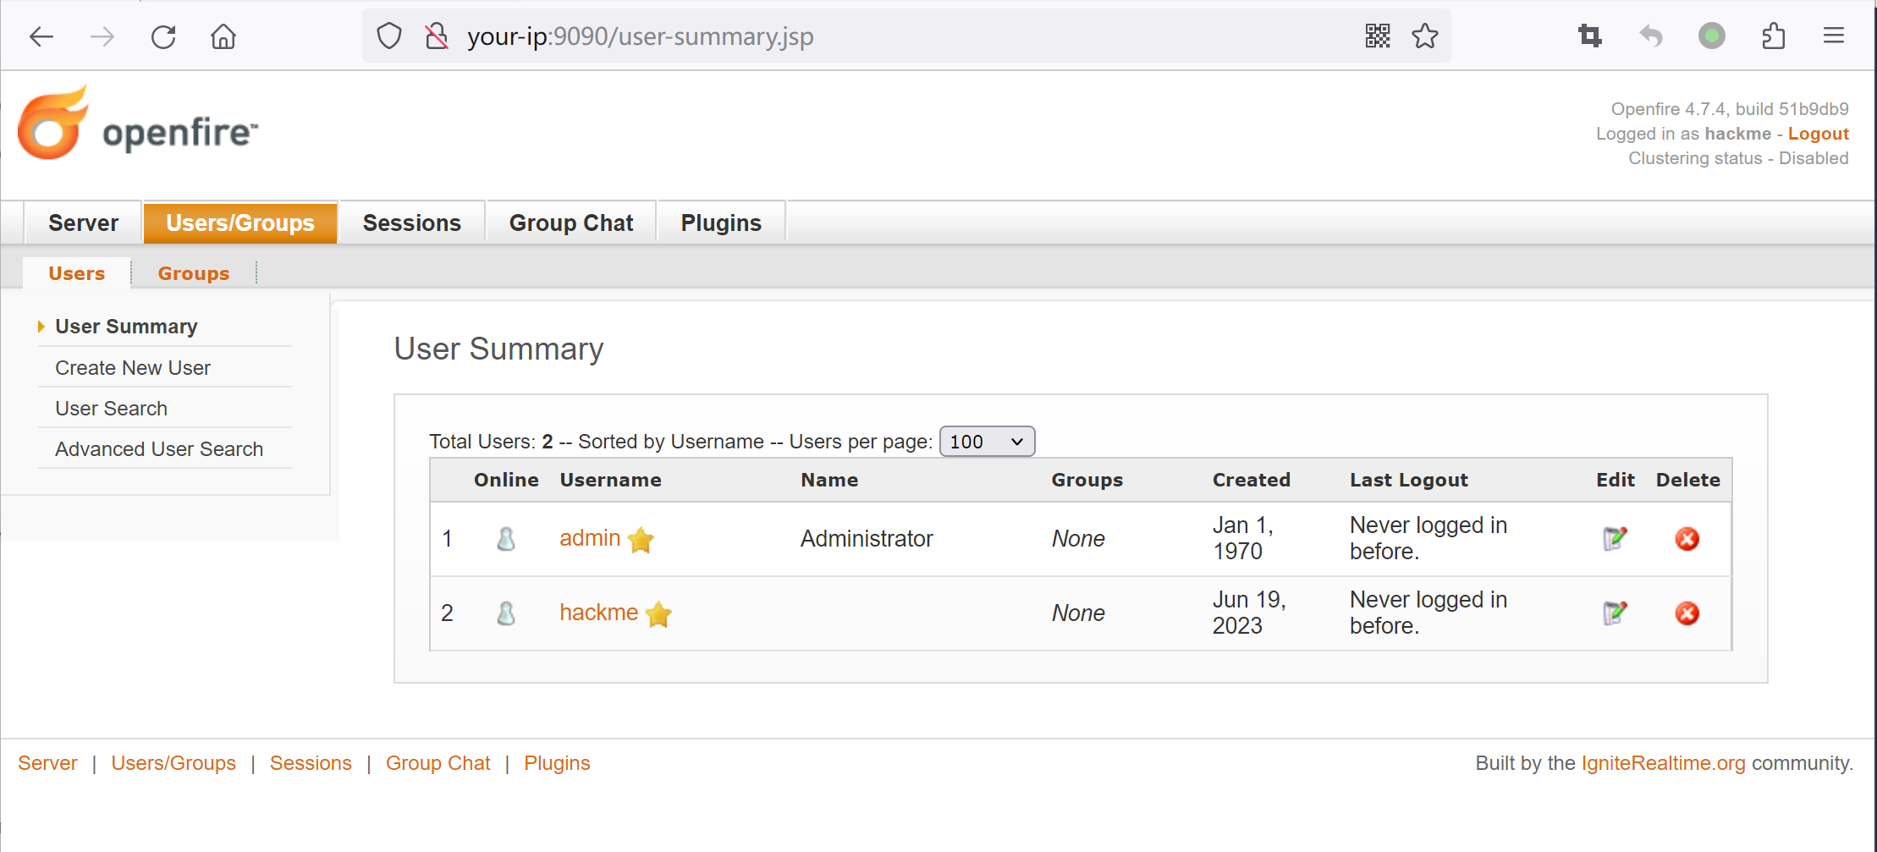1877x852 pixels.
Task: Switch to the Sessions tab
Action: (411, 223)
